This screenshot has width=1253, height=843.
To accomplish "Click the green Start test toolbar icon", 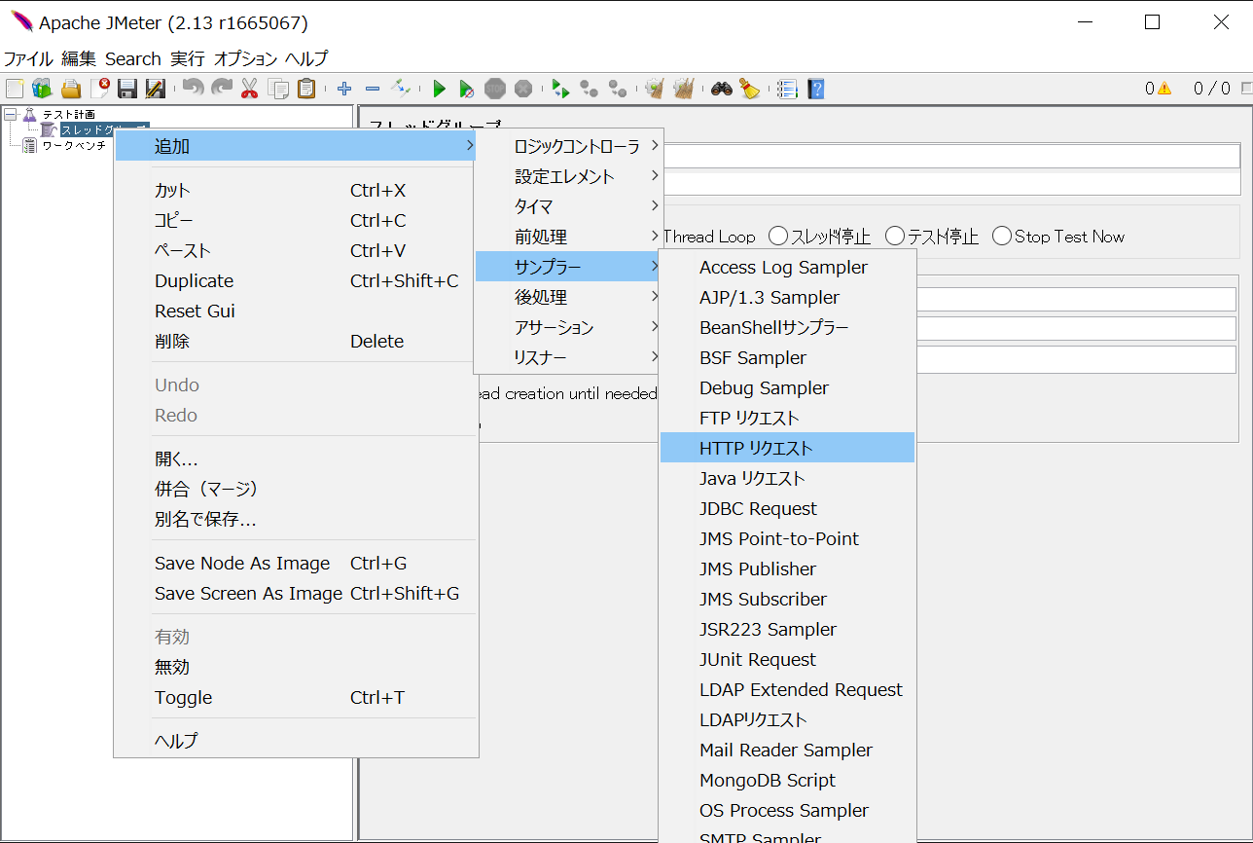I will pos(439,89).
